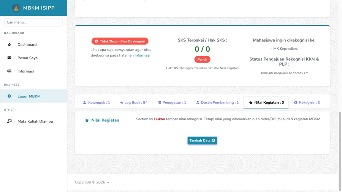342x192 pixels.
Task: Click the red Penuh status badge
Action: pyautogui.click(x=202, y=59)
